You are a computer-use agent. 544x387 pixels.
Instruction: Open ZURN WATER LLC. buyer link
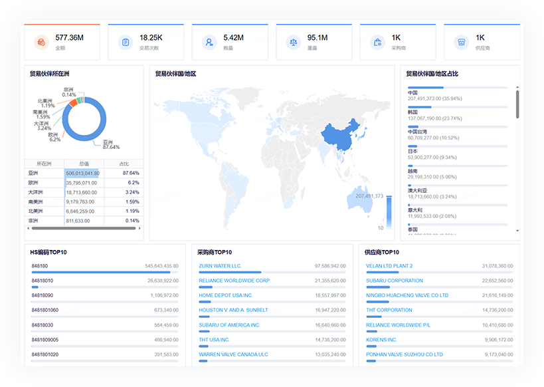pos(220,266)
